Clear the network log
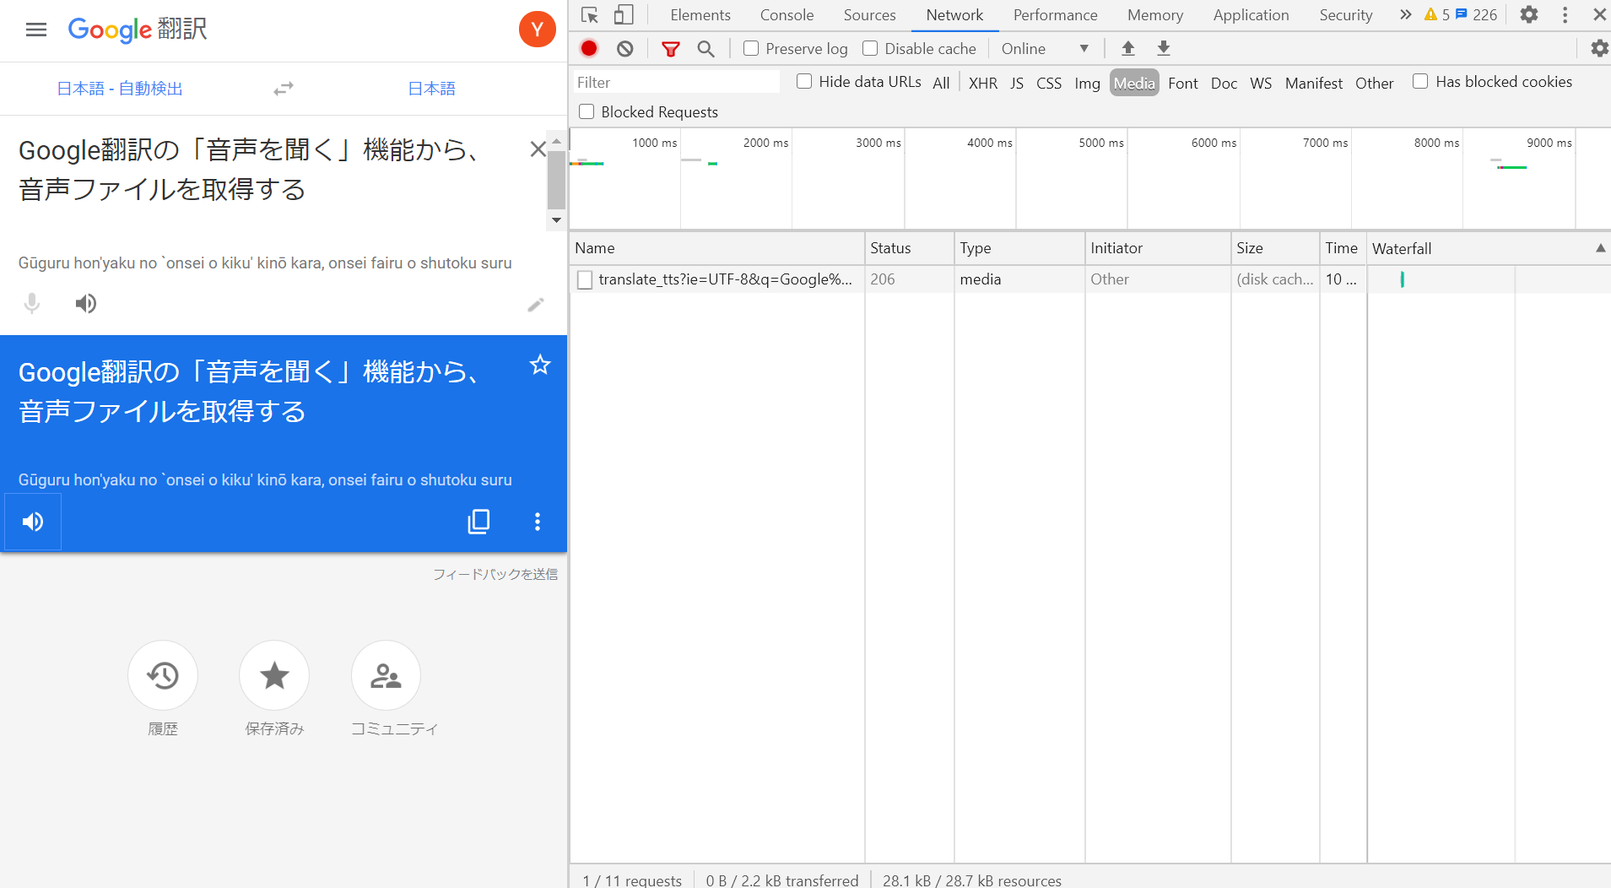The width and height of the screenshot is (1611, 888). point(625,49)
